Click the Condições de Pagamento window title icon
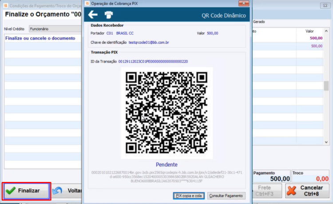This screenshot has height=204, width=333. pyautogui.click(x=6, y=6)
